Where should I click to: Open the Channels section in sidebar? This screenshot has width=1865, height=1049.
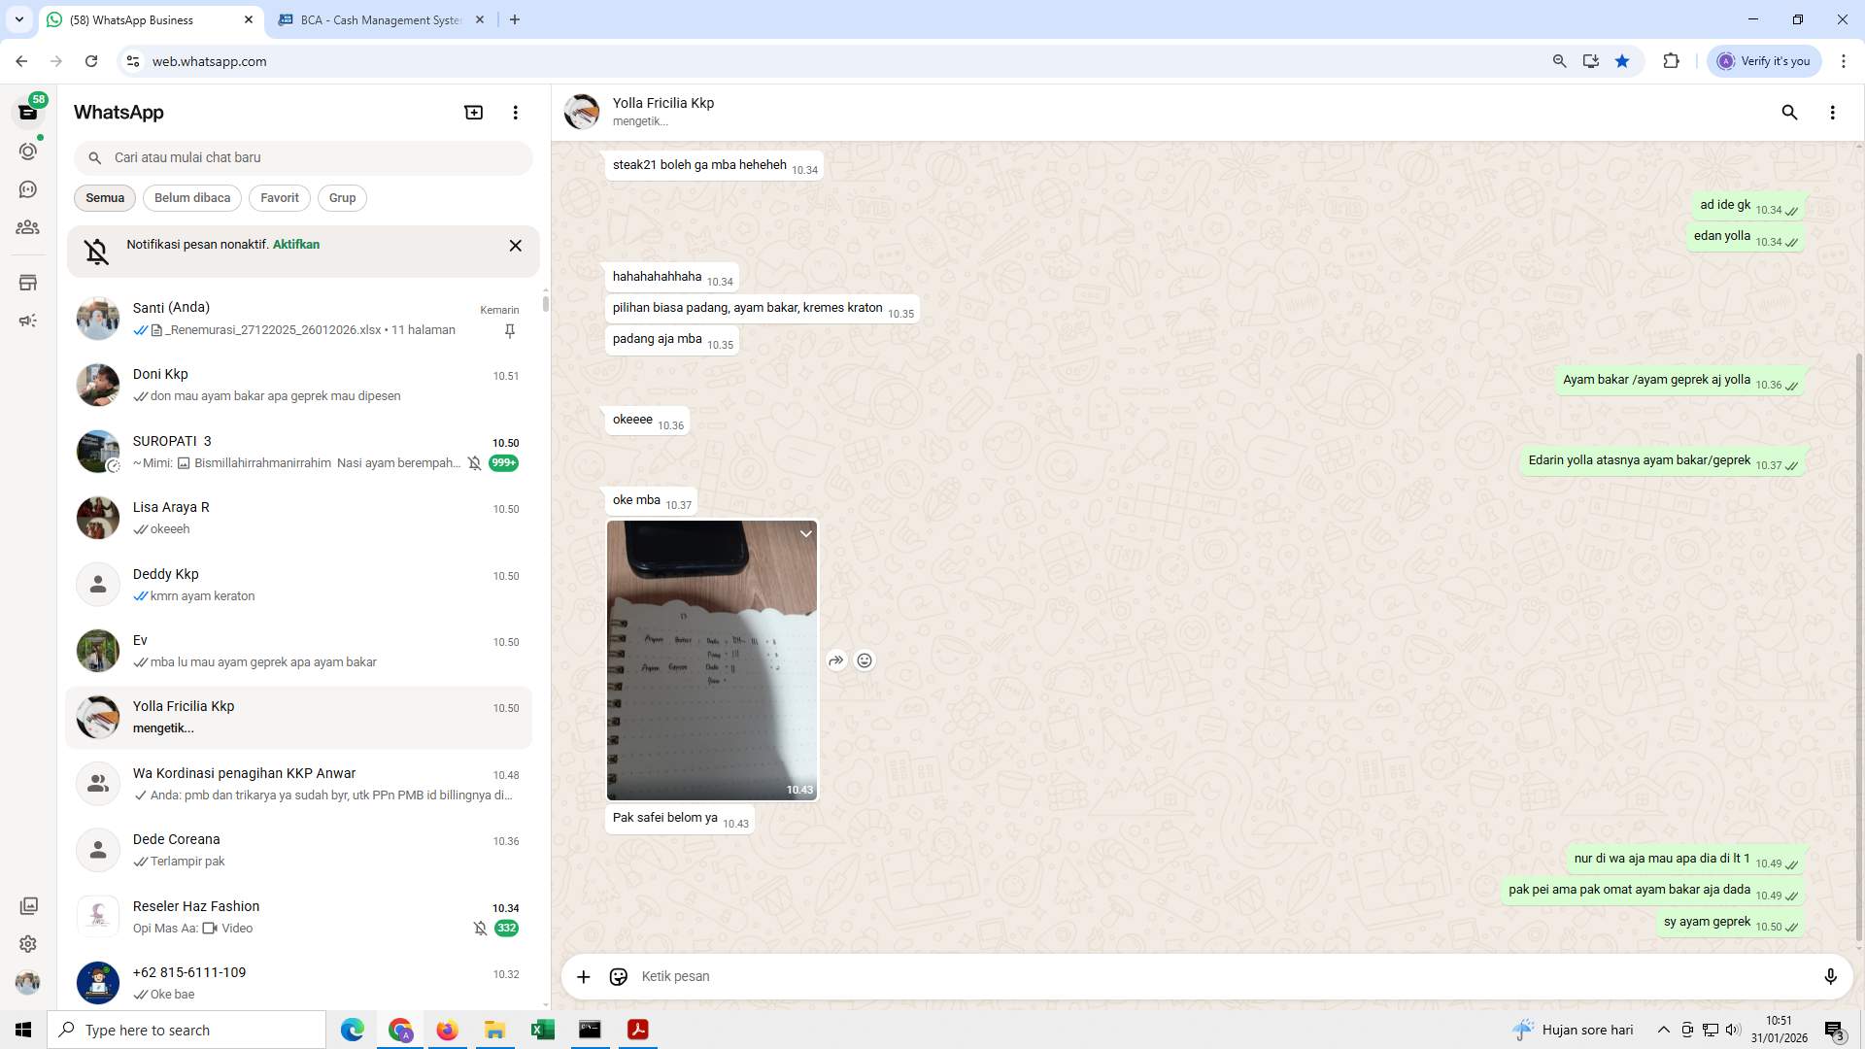(x=28, y=188)
